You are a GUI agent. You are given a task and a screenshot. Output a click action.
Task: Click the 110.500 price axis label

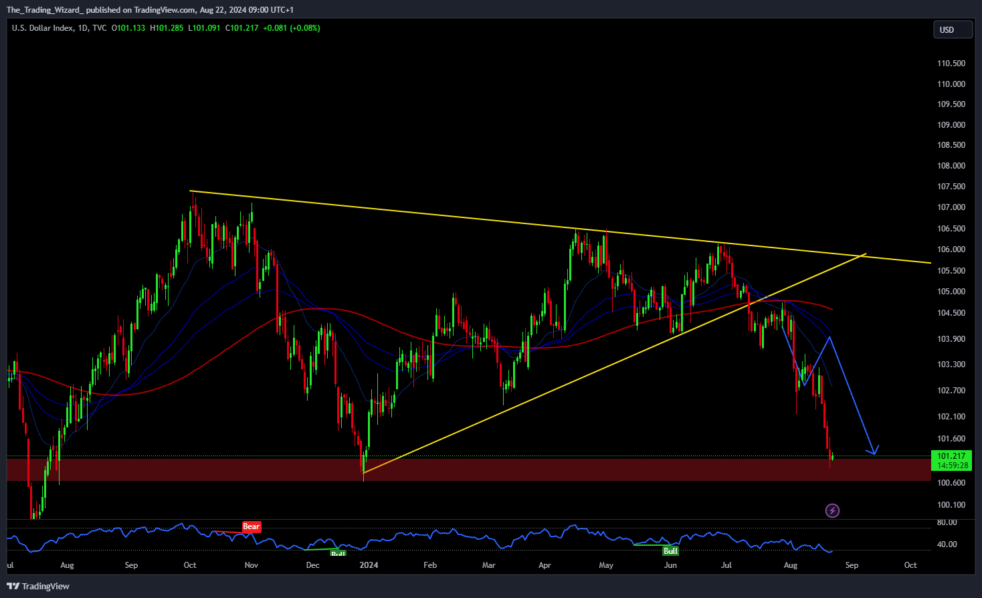click(951, 64)
